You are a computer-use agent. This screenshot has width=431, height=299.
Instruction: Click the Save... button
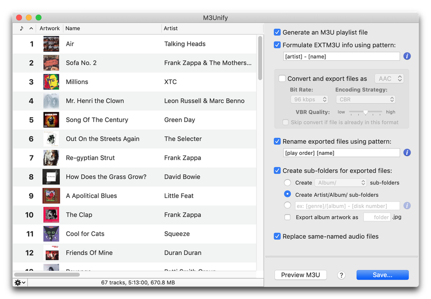coord(383,275)
